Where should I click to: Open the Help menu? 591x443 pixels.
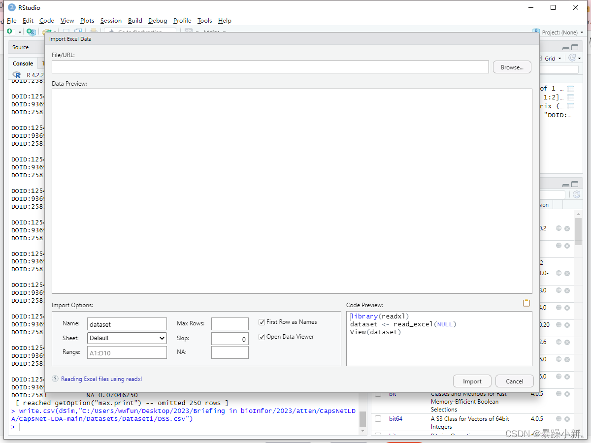click(x=225, y=21)
